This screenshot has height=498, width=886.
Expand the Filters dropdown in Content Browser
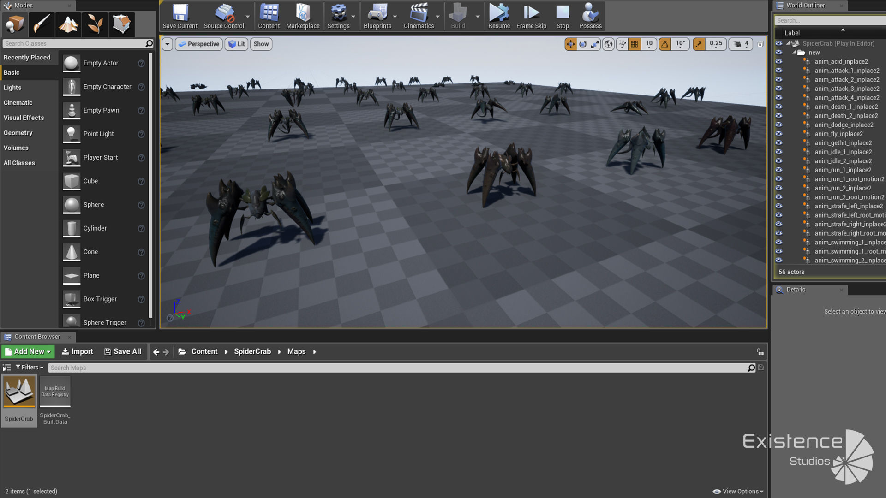point(30,368)
